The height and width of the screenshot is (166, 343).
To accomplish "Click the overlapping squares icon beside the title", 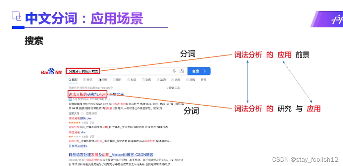I will (17, 17).
